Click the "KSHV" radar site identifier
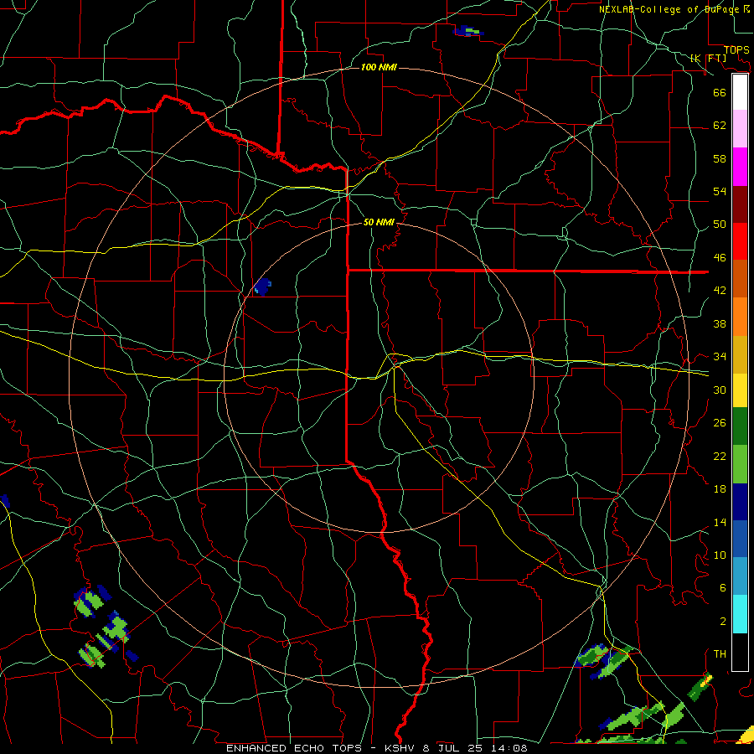Viewport: 754px width, 754px height. click(401, 748)
